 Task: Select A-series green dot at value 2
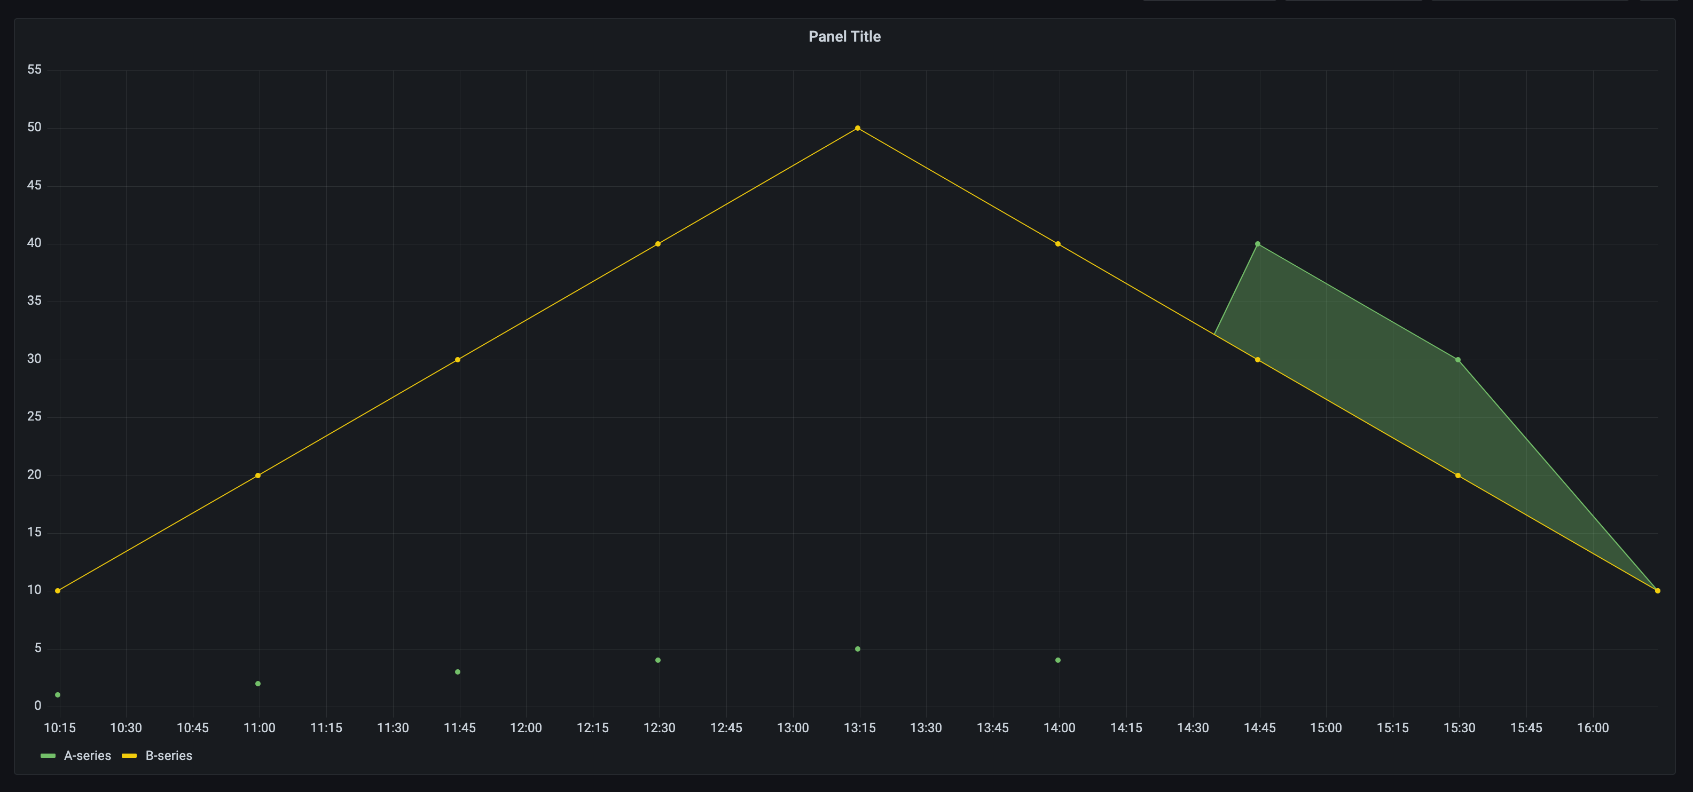click(257, 684)
